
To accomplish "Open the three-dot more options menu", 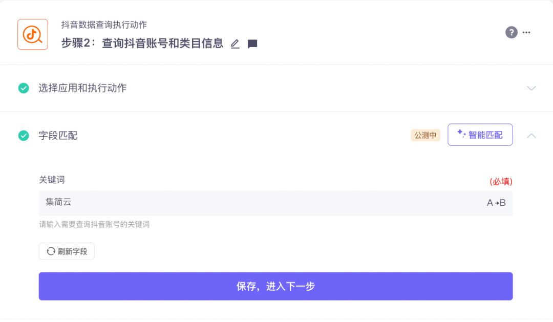I will (x=526, y=32).
